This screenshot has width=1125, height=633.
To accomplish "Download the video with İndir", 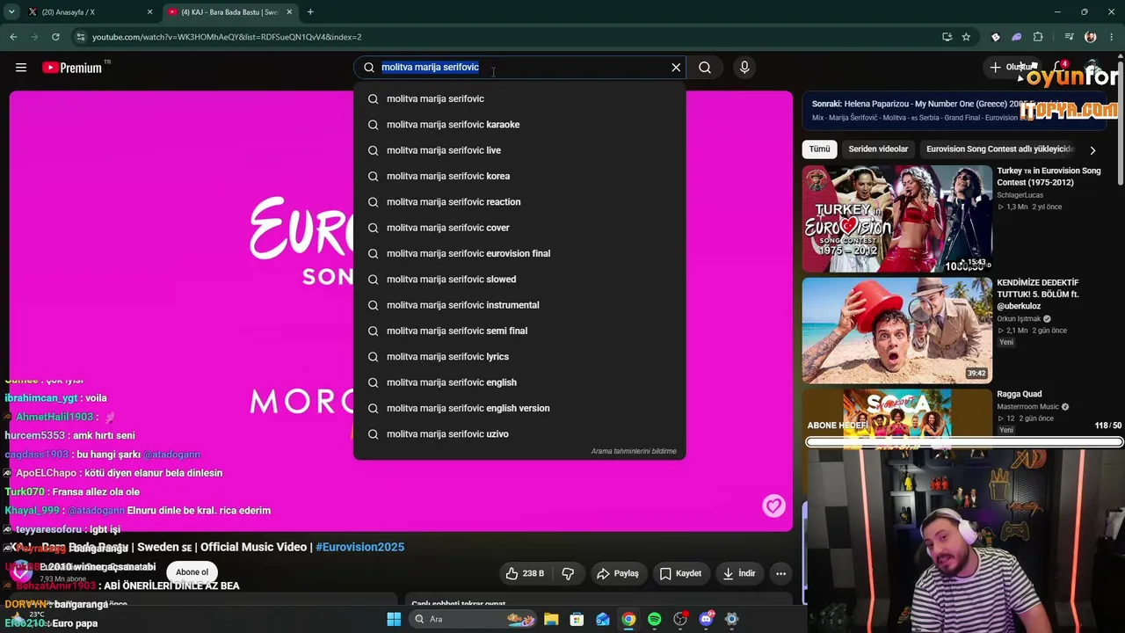I will 739,573.
